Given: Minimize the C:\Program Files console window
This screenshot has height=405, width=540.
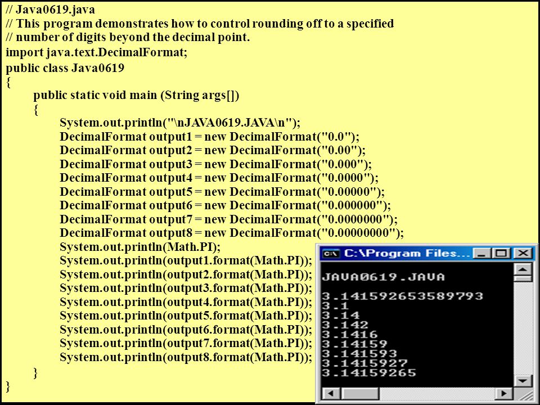Looking at the screenshot, I should (x=481, y=254).
